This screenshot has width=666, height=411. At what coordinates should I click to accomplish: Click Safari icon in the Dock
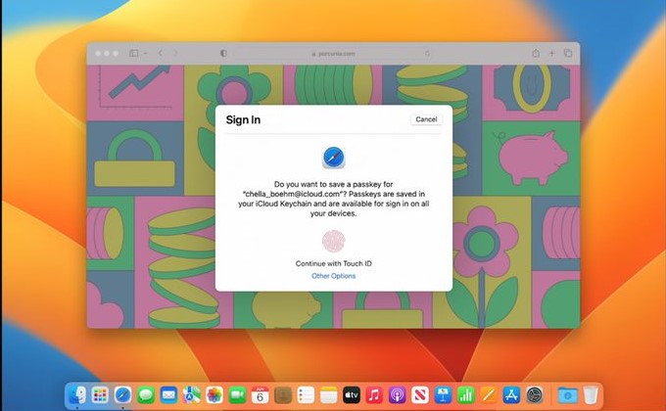pos(122,395)
